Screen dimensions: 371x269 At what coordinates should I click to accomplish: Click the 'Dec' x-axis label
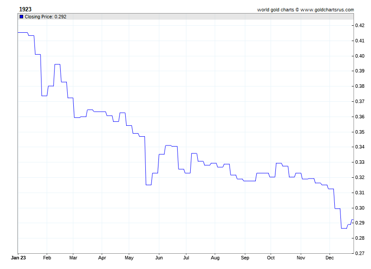click(330, 258)
